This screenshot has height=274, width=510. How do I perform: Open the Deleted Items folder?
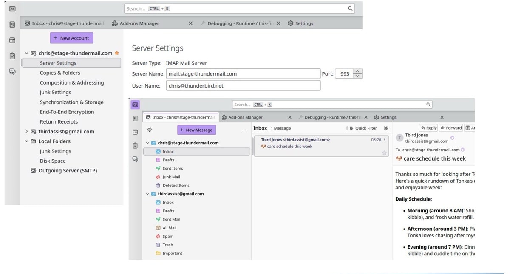point(176,186)
